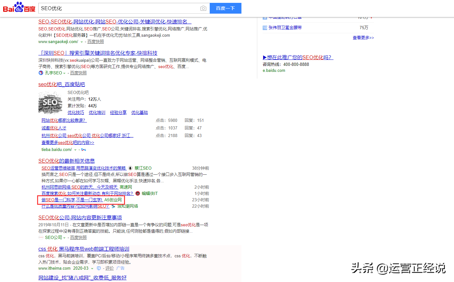Click 浪知潮网络 source icon
The width and height of the screenshot is (454, 282).
113,206
